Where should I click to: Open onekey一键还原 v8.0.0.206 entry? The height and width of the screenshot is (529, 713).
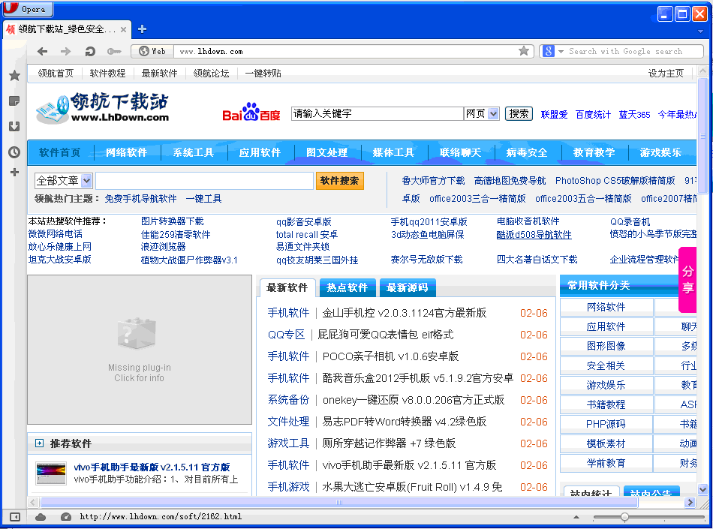[414, 400]
